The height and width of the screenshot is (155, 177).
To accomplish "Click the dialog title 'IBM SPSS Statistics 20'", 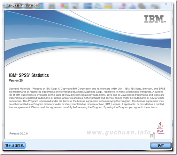I will [x=20, y=5].
